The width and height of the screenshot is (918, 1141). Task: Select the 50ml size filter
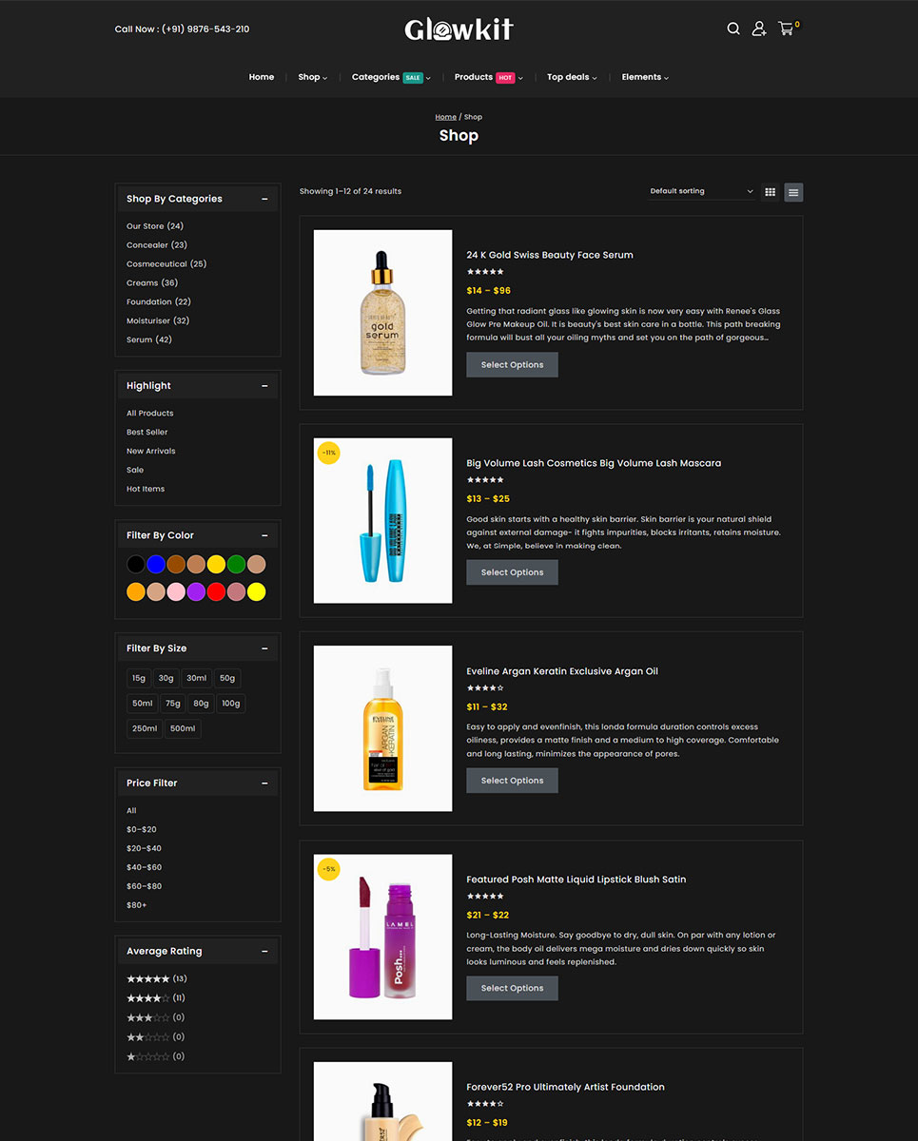(143, 704)
